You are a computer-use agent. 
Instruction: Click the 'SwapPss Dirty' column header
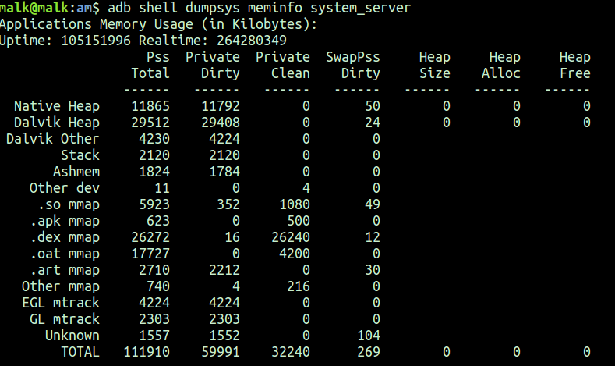(x=353, y=66)
